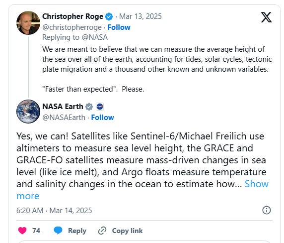Open the tweet info circle icon
The height and width of the screenshot is (243, 284).
click(x=267, y=210)
